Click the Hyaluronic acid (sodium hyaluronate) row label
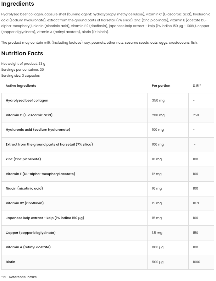 [38, 129]
